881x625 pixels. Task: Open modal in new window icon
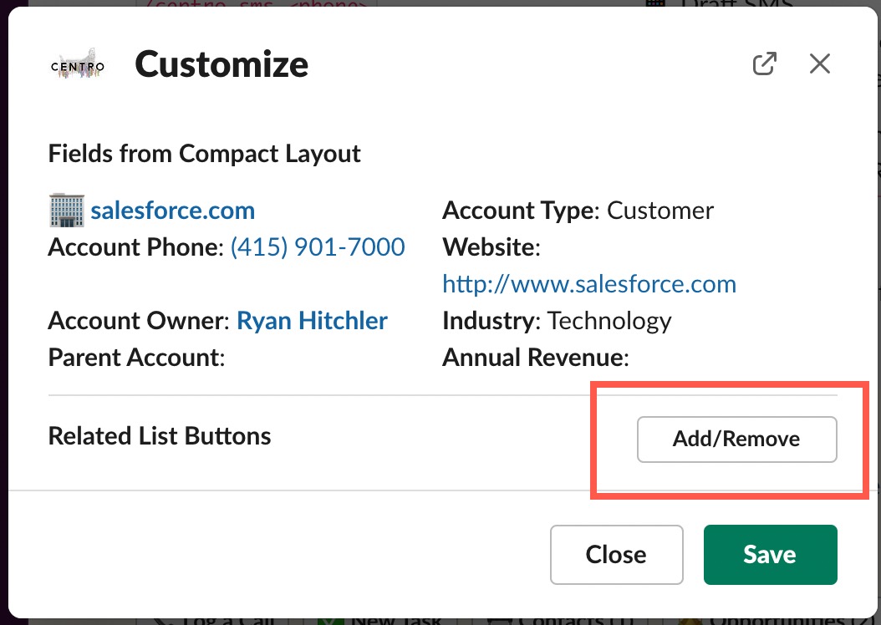[764, 64]
